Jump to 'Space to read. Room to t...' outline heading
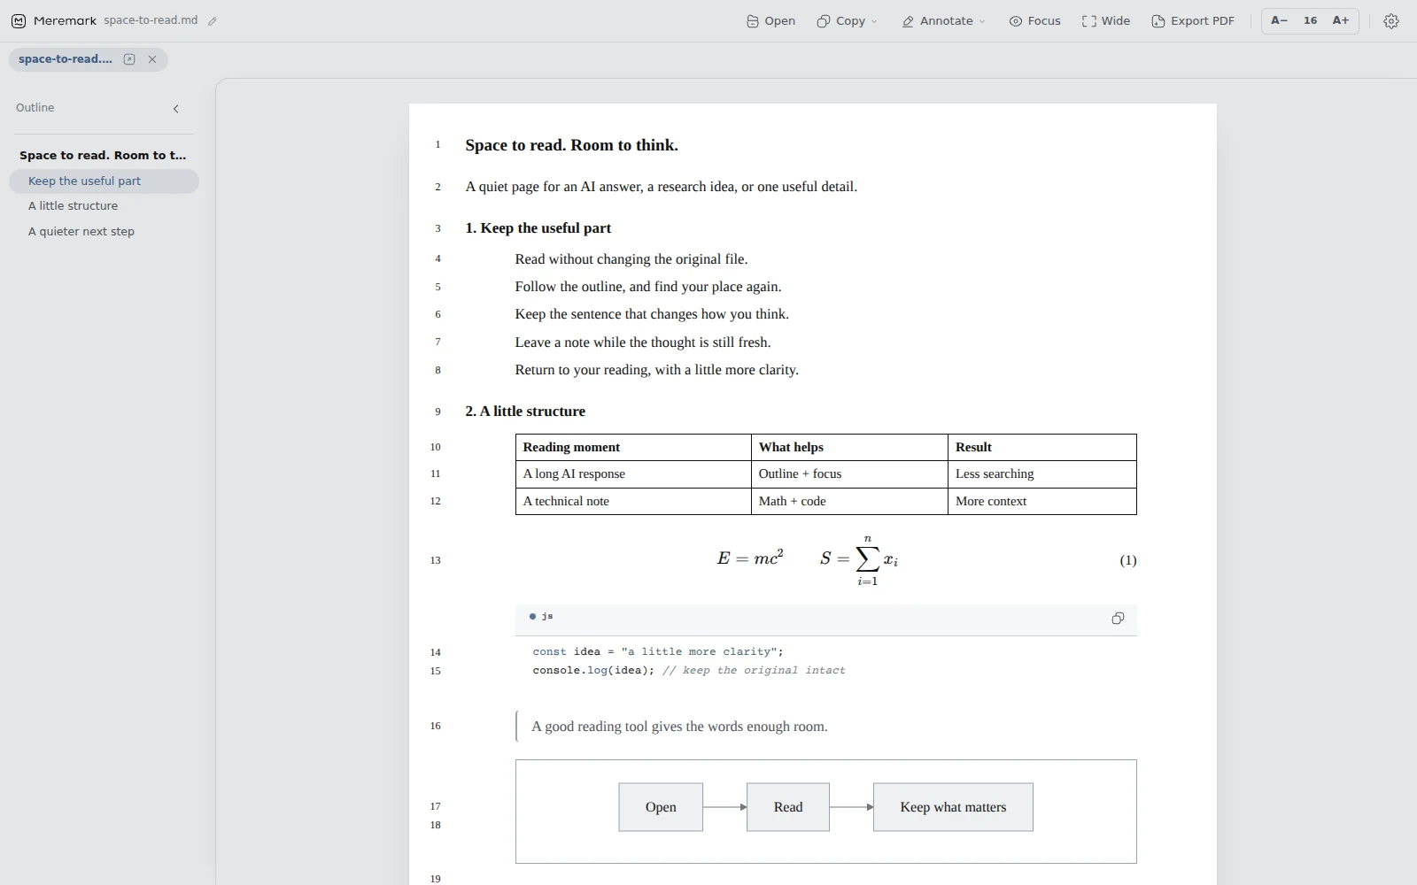 (x=103, y=155)
